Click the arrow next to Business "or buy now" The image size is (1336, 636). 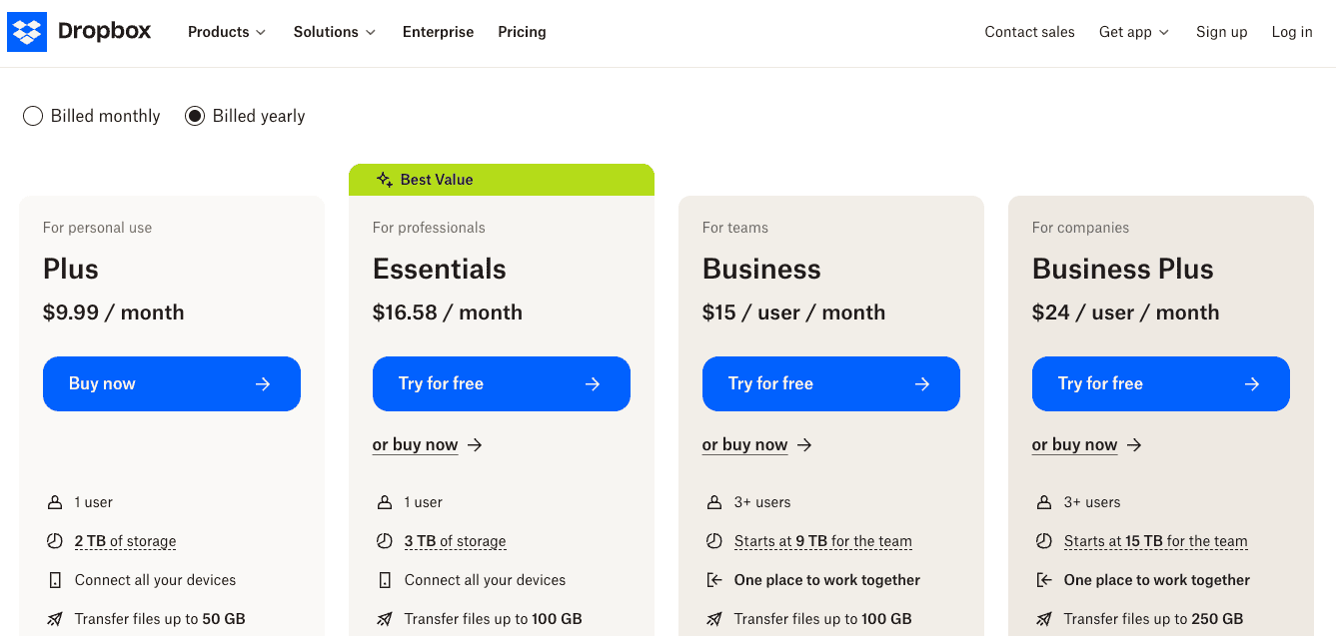(803, 444)
